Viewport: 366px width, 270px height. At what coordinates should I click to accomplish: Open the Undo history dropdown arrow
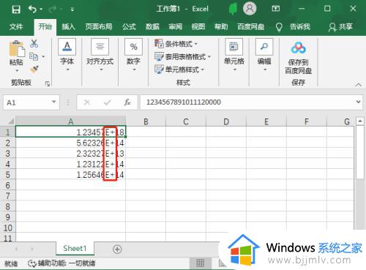[x=41, y=10]
